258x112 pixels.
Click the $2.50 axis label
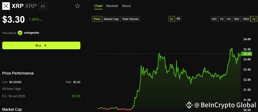(x=247, y=70)
